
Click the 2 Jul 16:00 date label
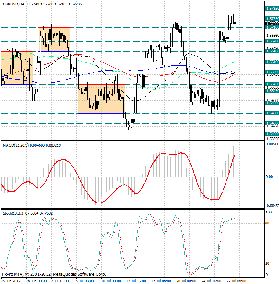pyautogui.click(x=60, y=281)
